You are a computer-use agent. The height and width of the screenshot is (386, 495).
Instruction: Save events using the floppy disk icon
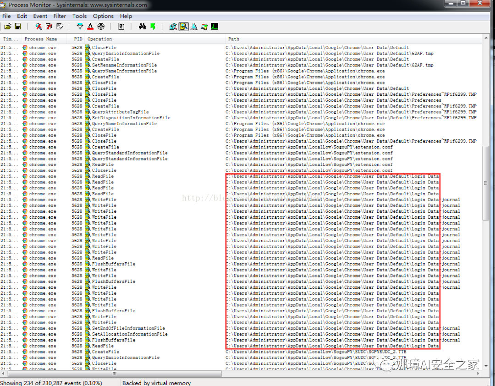(18, 27)
